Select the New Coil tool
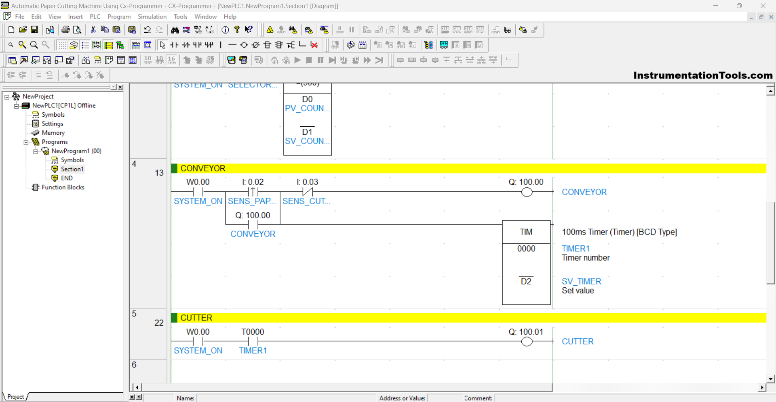This screenshot has width=776, height=402. pyautogui.click(x=244, y=45)
